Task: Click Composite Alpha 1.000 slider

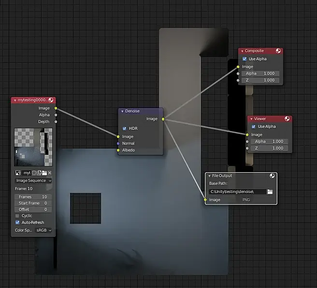Action: tap(260, 73)
